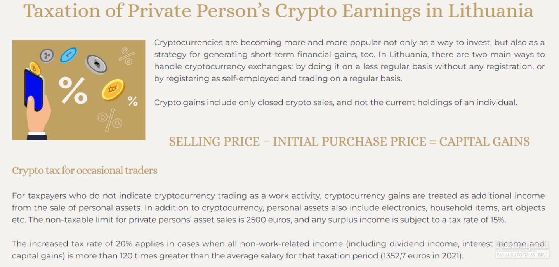Click the small solid white percent sign

(x=133, y=101)
